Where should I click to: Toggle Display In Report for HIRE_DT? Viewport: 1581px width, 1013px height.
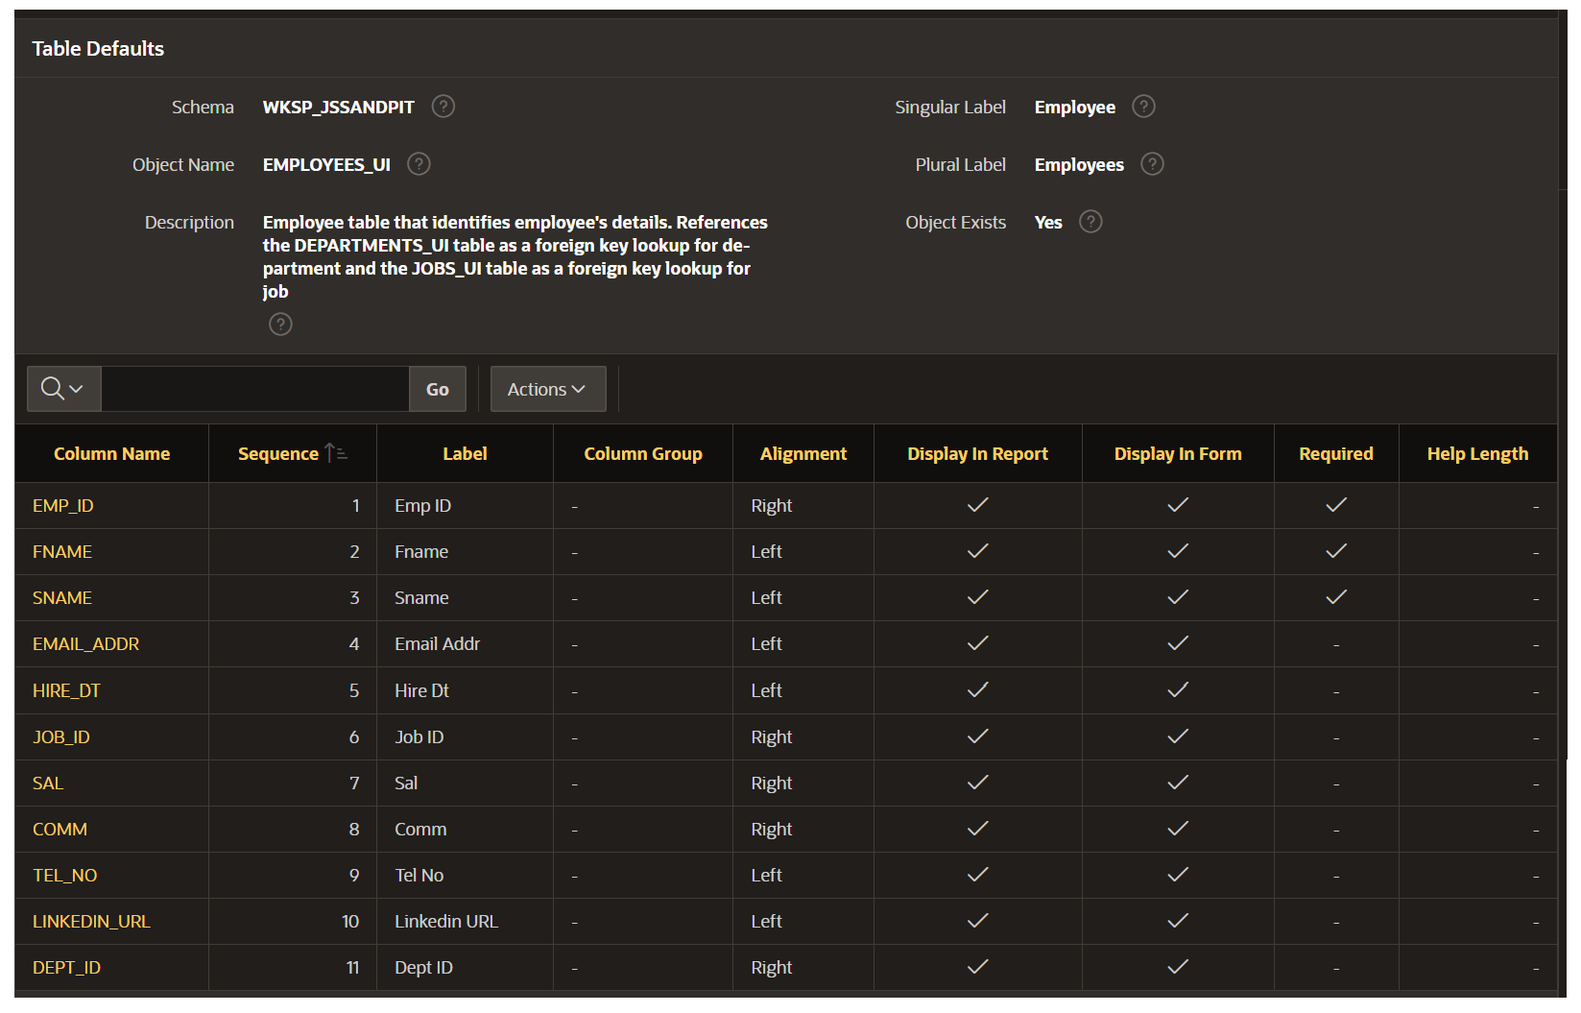click(x=977, y=689)
